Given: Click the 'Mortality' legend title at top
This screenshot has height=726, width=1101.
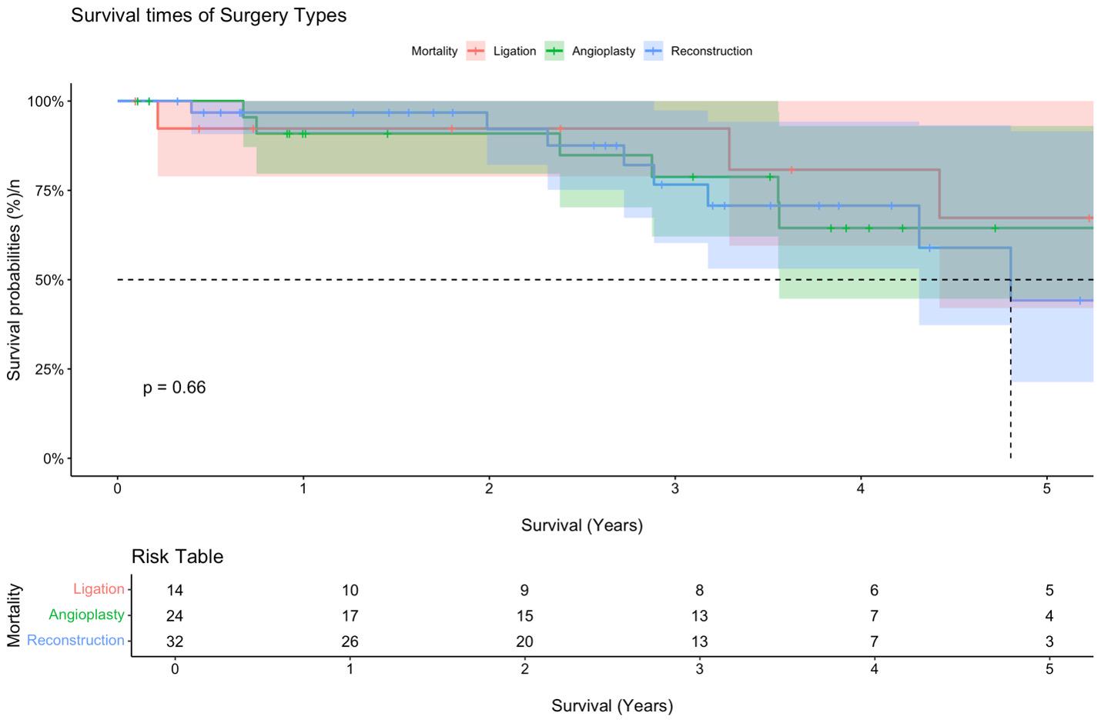Looking at the screenshot, I should (x=434, y=52).
